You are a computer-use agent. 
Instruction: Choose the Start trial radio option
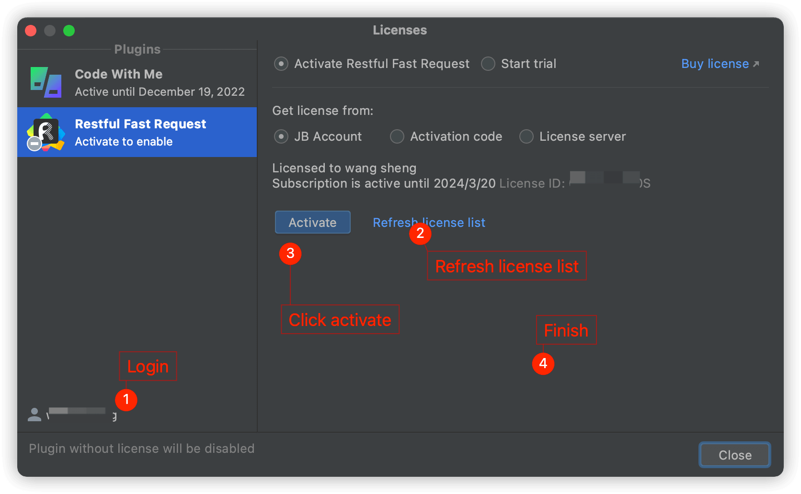tap(488, 64)
